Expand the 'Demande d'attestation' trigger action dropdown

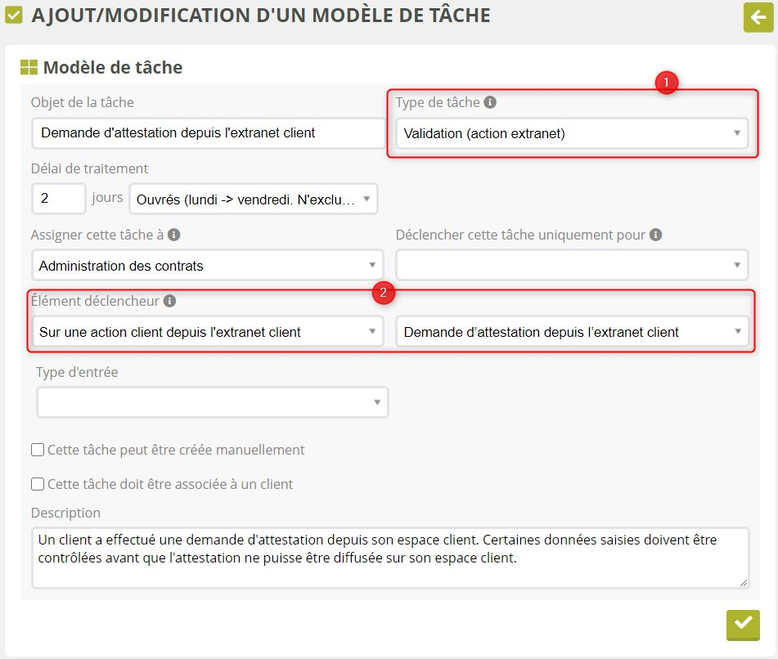571,332
